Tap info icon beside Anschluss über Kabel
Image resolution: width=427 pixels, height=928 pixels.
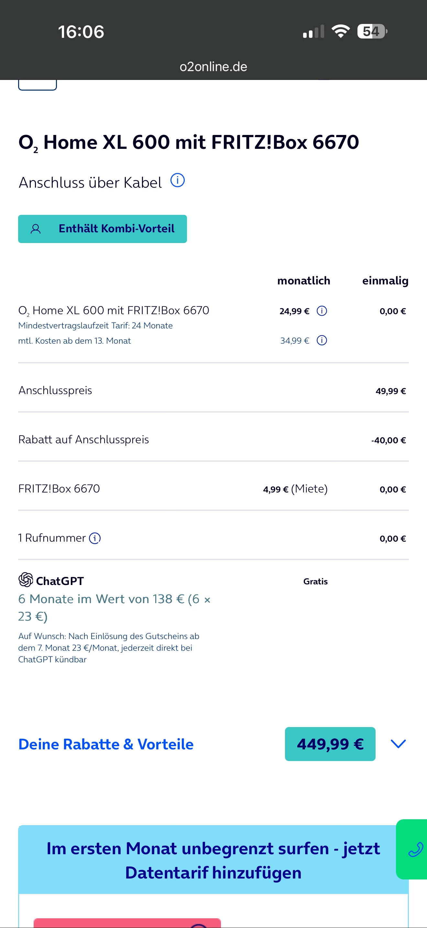coord(178,181)
